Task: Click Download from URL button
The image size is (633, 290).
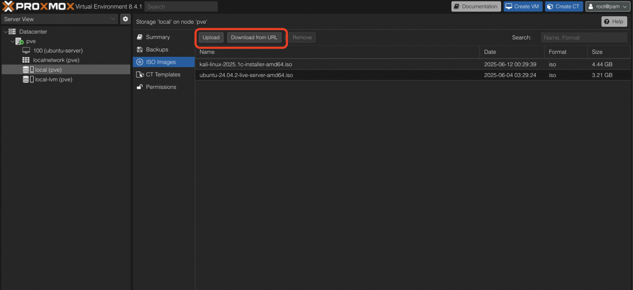Action: 254,38
